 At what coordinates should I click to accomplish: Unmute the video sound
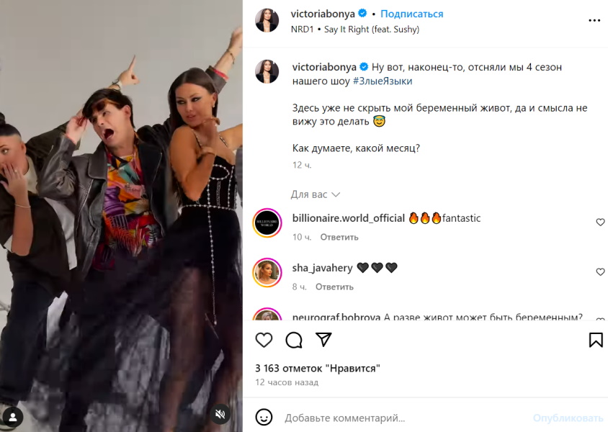pos(221,414)
